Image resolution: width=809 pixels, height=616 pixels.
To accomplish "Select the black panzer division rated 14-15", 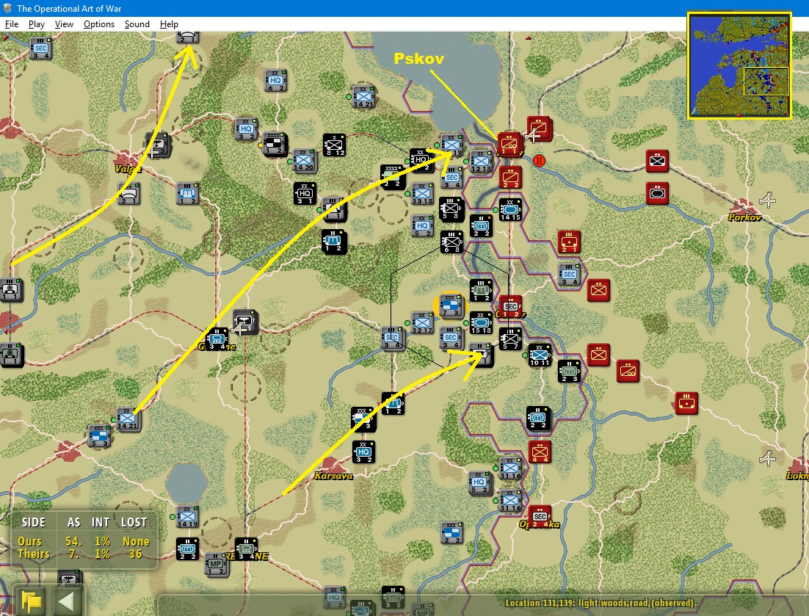I will (510, 210).
